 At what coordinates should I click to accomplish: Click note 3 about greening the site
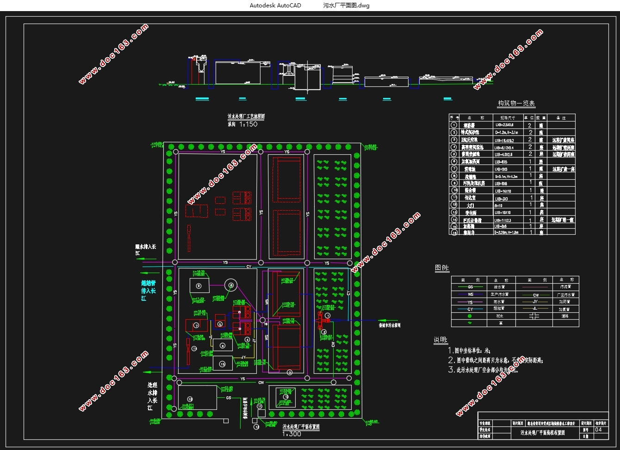[x=484, y=370]
